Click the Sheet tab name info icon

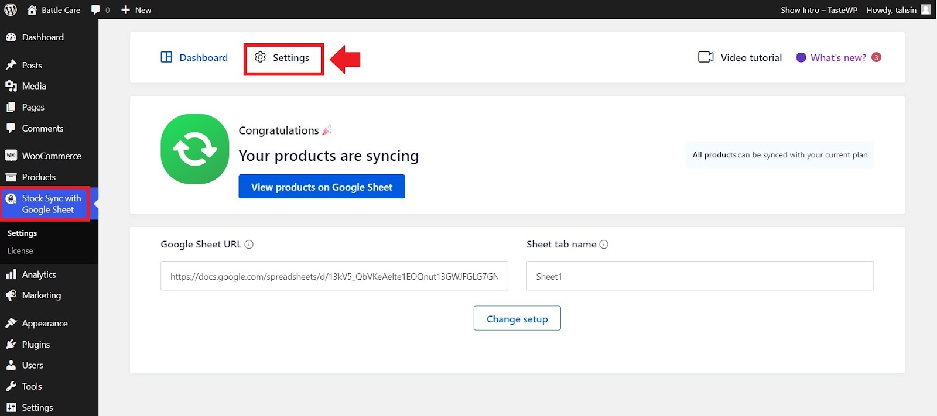tap(604, 245)
